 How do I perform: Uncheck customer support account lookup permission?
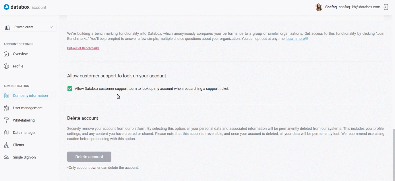(69, 88)
